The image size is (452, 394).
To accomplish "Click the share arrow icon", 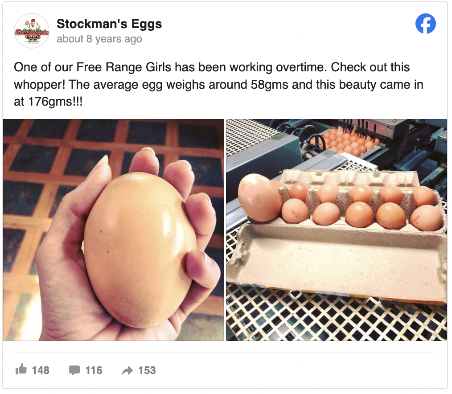I will click(x=127, y=370).
